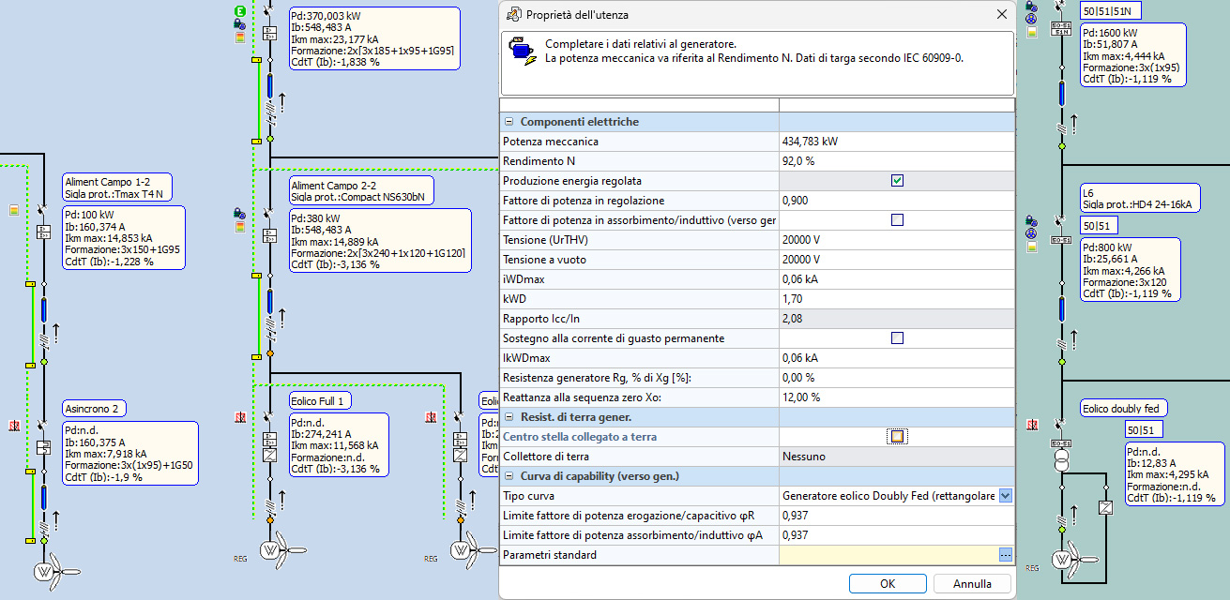This screenshot has height=600, width=1230.
Task: Cancel the dialog with Annulla
Action: click(972, 583)
